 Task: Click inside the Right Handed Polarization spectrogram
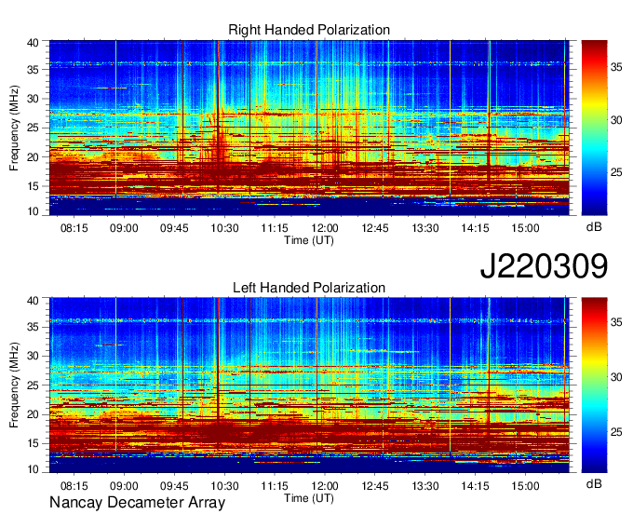point(309,128)
